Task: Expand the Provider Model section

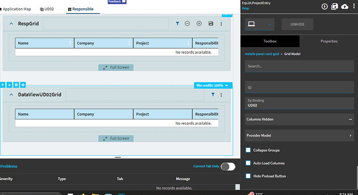Action: tap(299, 136)
